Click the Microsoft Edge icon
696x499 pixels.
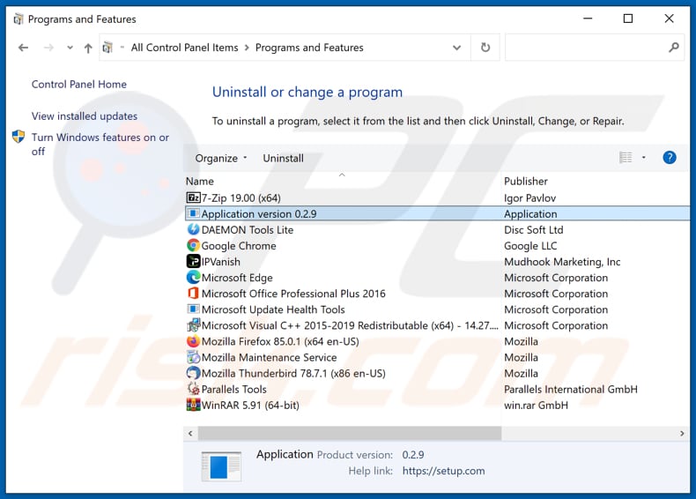(193, 278)
